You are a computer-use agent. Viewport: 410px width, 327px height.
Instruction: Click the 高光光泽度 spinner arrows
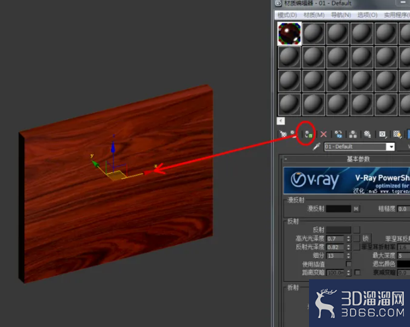(348, 239)
